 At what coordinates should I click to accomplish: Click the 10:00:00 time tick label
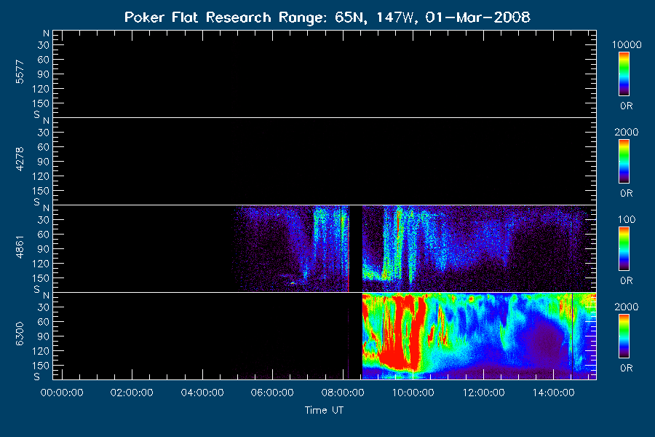413,393
